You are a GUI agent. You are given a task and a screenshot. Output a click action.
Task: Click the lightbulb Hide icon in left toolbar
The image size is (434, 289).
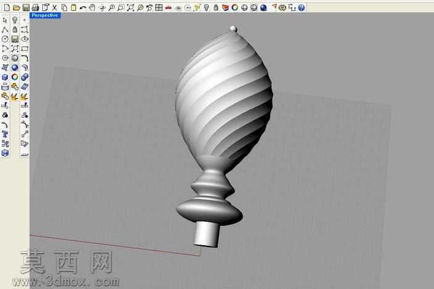[x=15, y=20]
